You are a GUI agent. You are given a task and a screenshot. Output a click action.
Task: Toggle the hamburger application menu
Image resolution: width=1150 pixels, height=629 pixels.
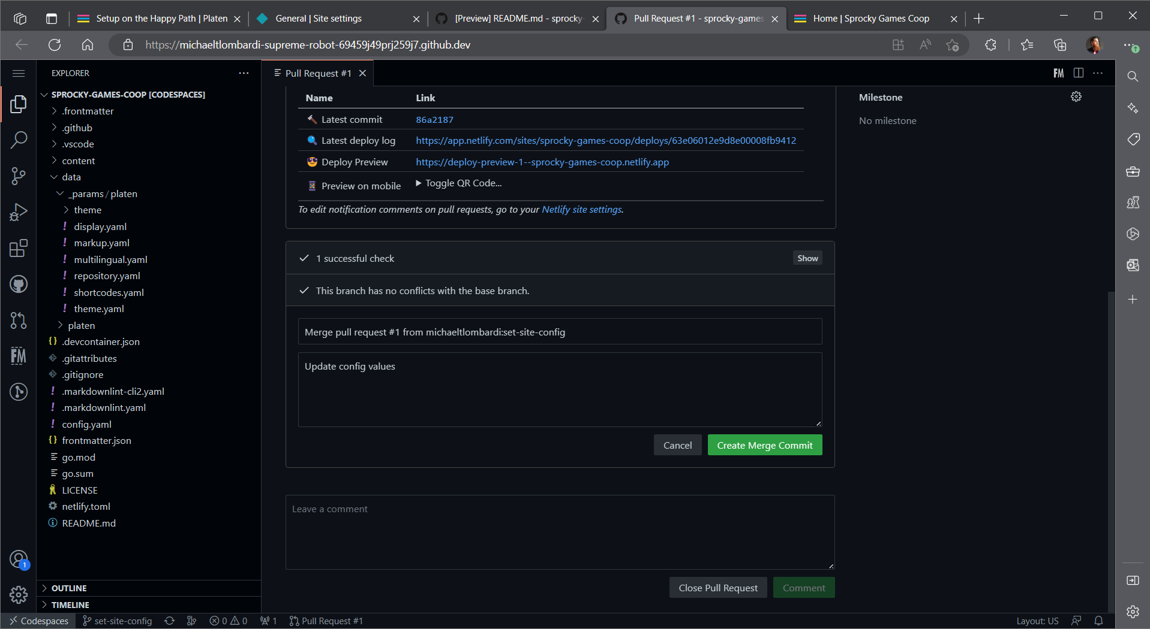pyautogui.click(x=19, y=73)
